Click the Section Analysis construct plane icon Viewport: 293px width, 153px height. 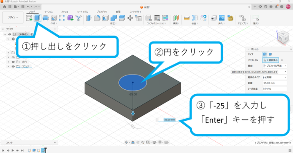[x=176, y=18]
